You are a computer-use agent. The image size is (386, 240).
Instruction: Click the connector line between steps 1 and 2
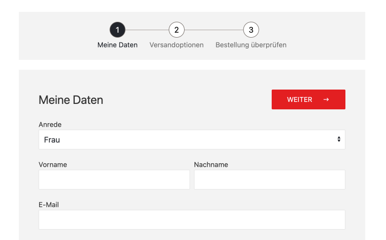(147, 30)
